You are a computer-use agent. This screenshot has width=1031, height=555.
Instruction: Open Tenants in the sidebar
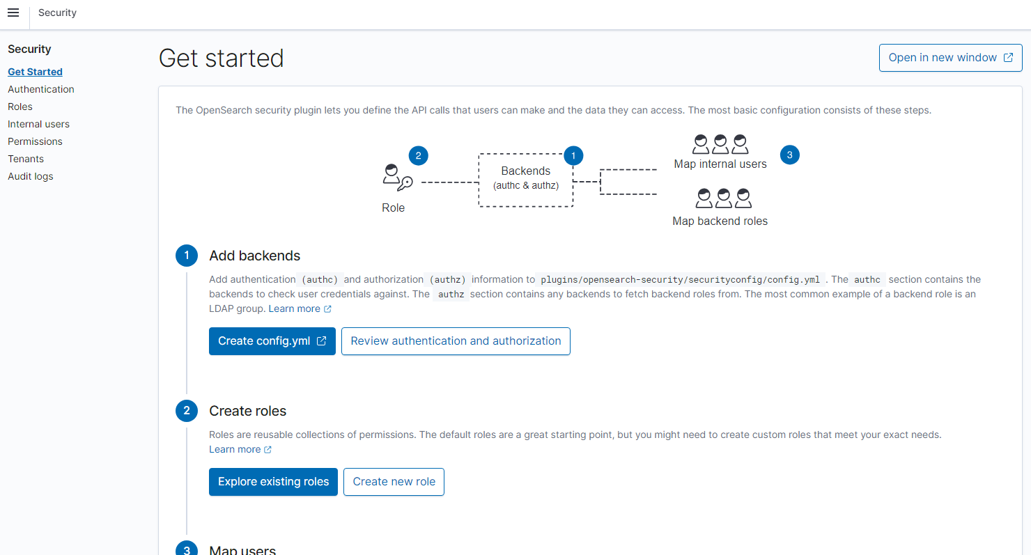(26, 159)
